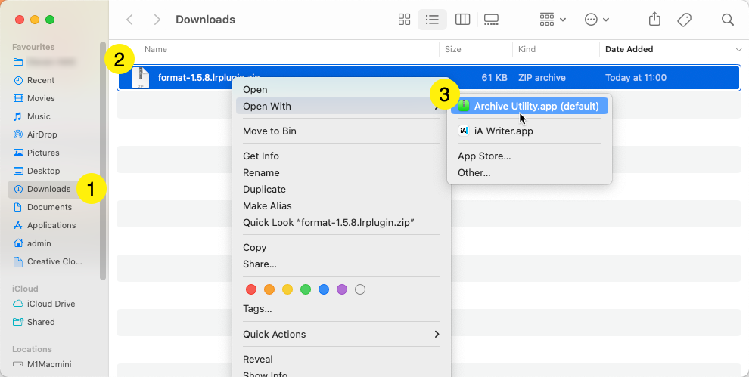Click the Pictures photo icon
Viewport: 749px width, 377px height.
[18, 153]
